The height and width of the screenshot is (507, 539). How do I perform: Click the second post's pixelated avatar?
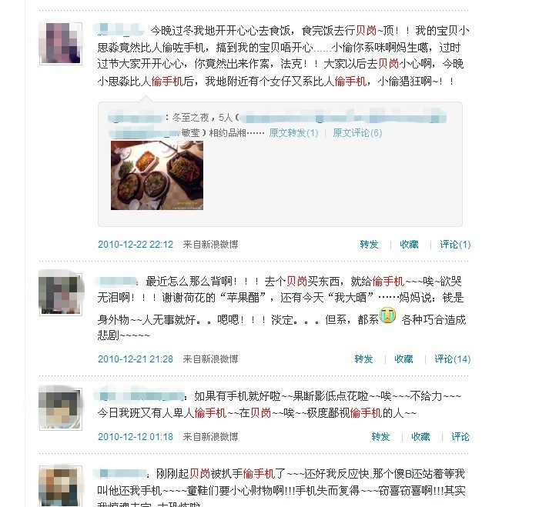point(61,295)
